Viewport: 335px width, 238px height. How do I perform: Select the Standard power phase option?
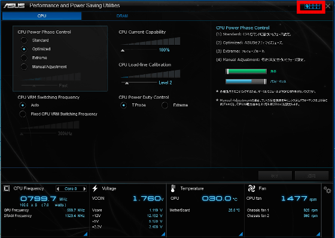pyautogui.click(x=24, y=40)
